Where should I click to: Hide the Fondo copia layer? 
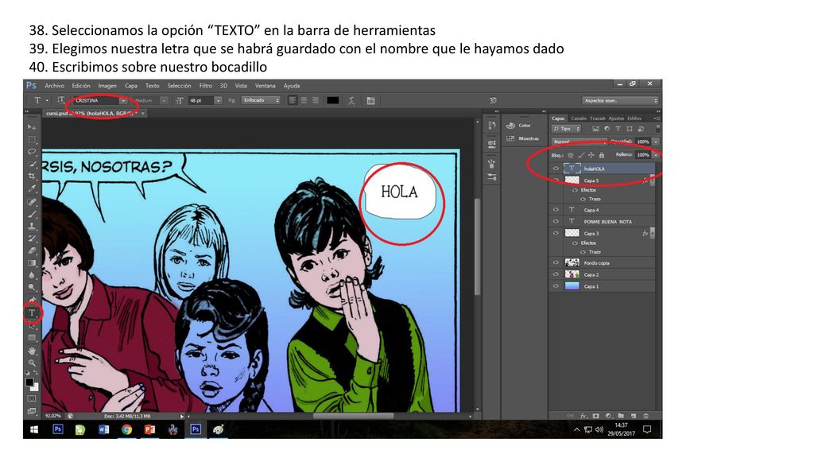coord(556,262)
